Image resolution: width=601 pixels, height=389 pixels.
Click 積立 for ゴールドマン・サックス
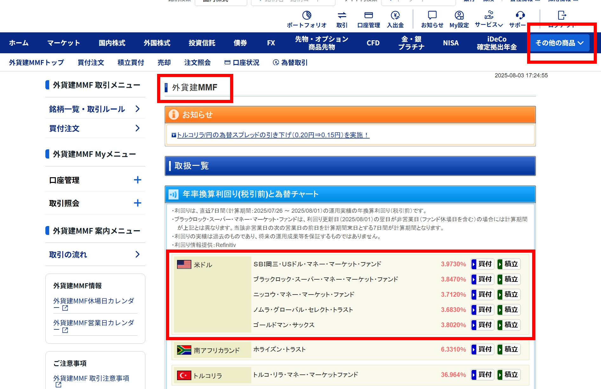point(509,325)
